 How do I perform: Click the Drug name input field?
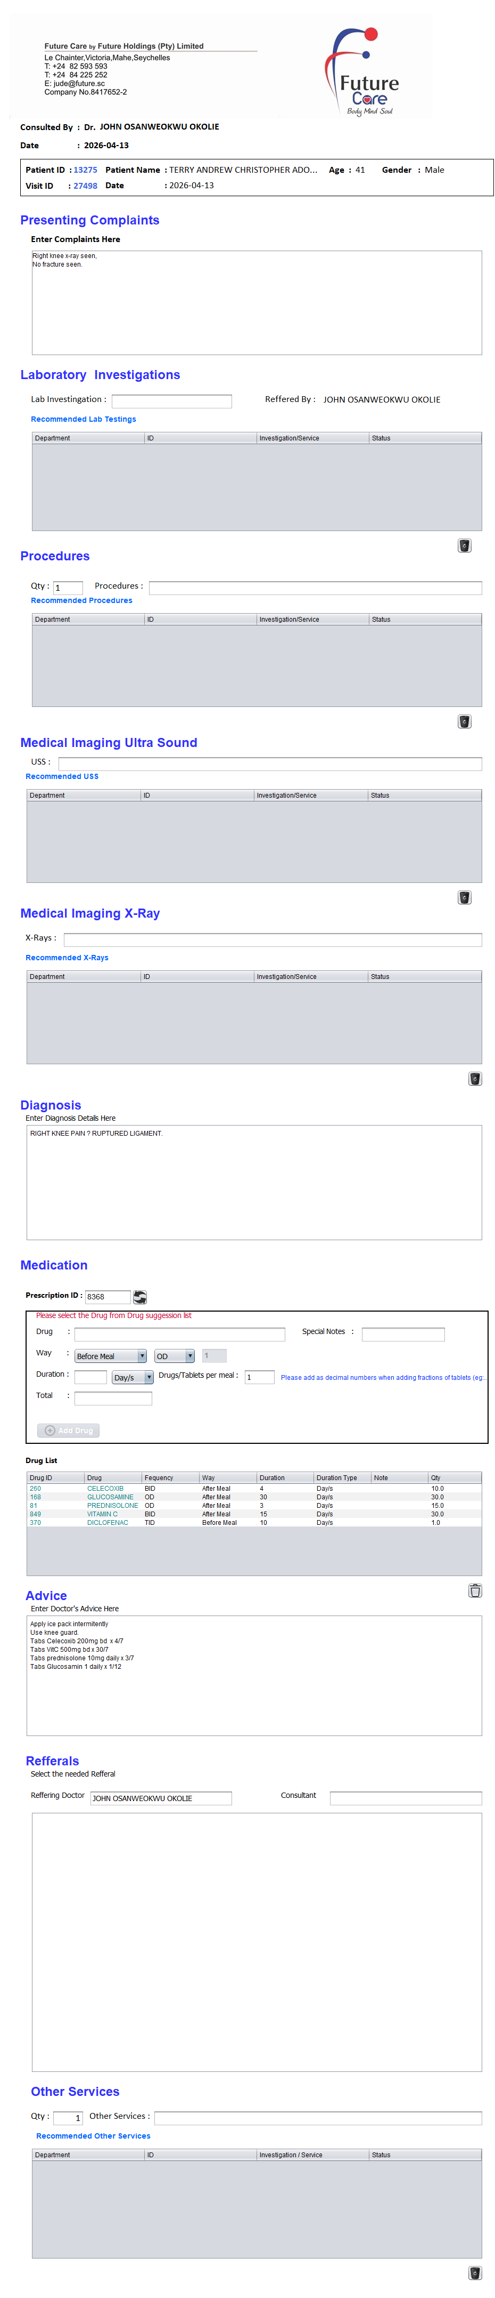[x=179, y=1333]
